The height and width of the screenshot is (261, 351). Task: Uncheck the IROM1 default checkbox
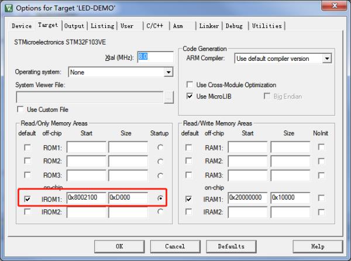(x=27, y=198)
